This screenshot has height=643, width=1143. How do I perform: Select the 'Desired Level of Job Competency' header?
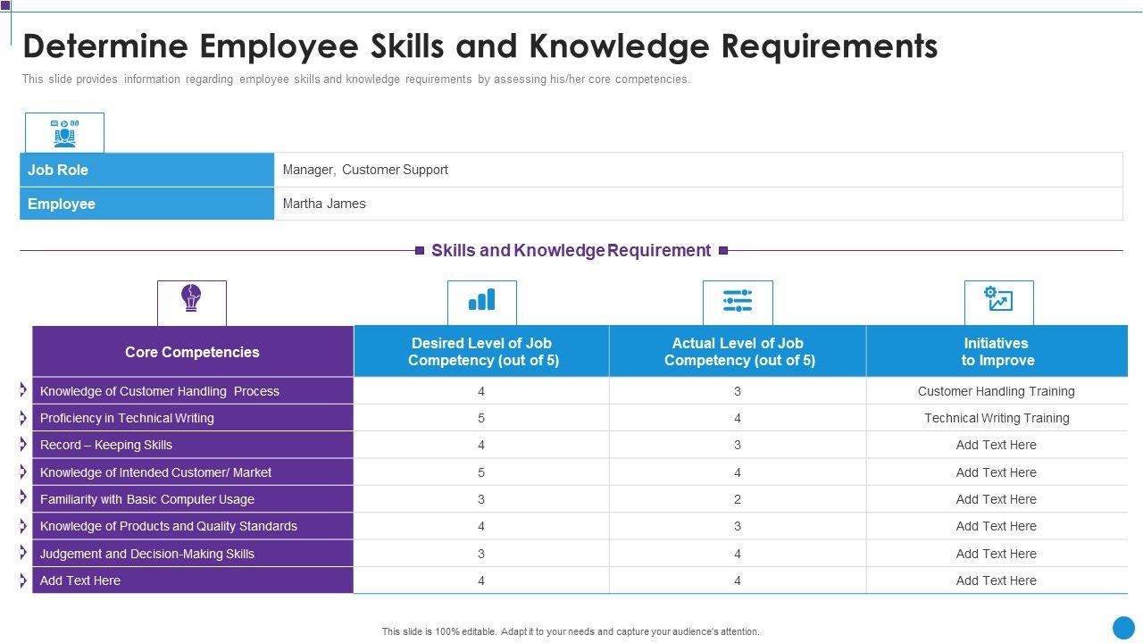coord(481,352)
